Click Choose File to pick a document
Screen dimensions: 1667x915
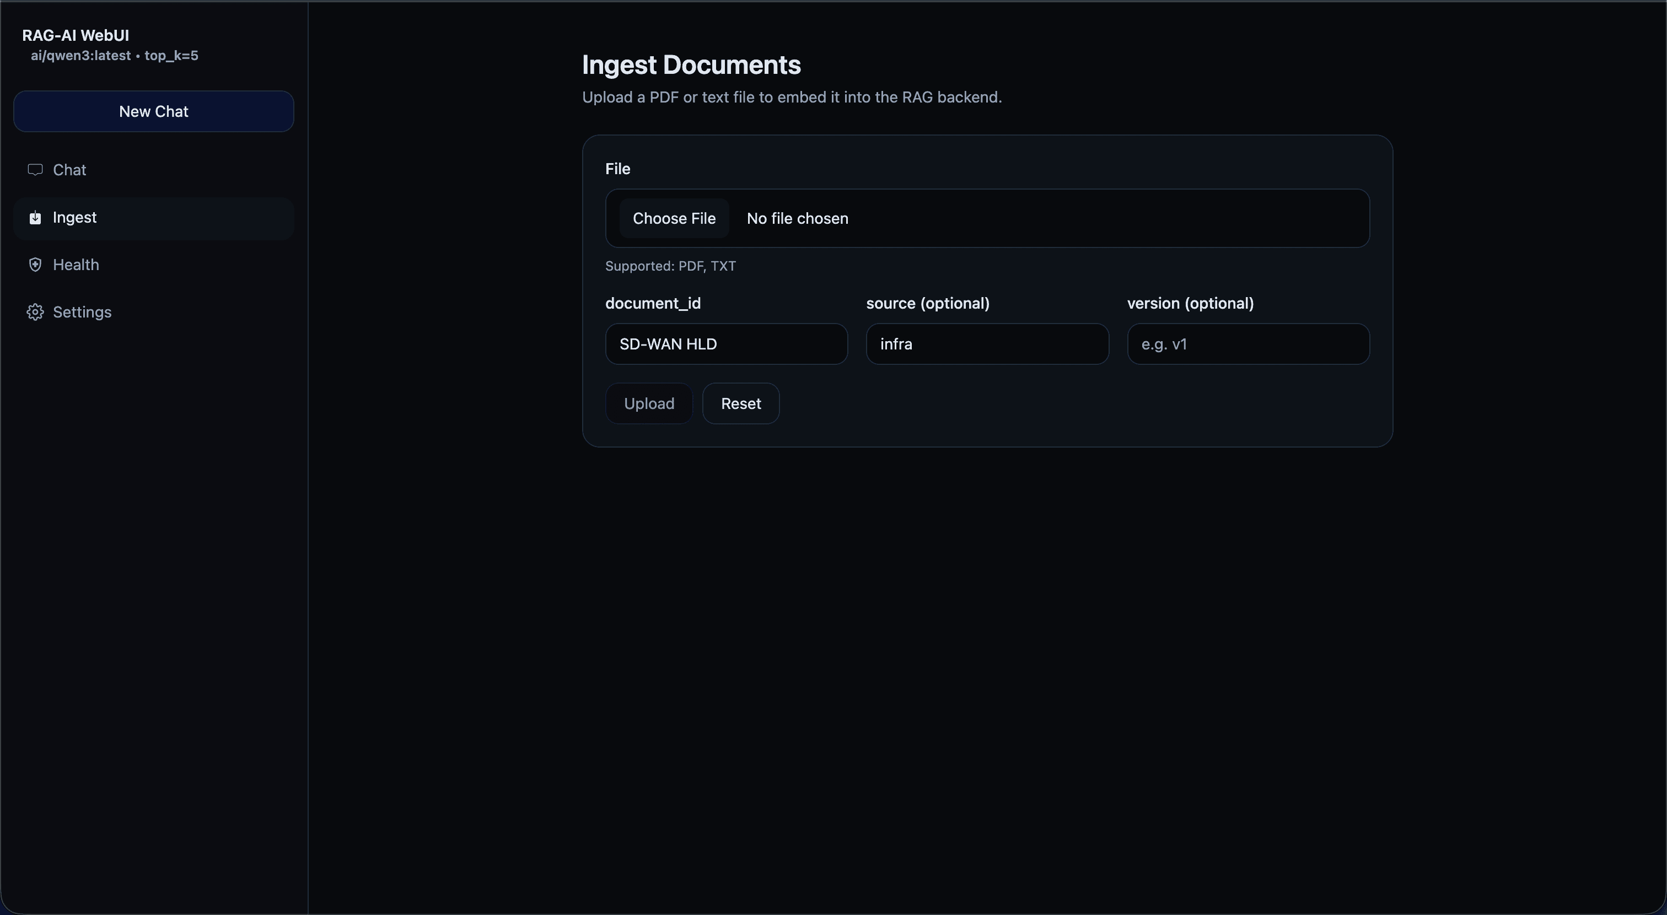(x=674, y=219)
